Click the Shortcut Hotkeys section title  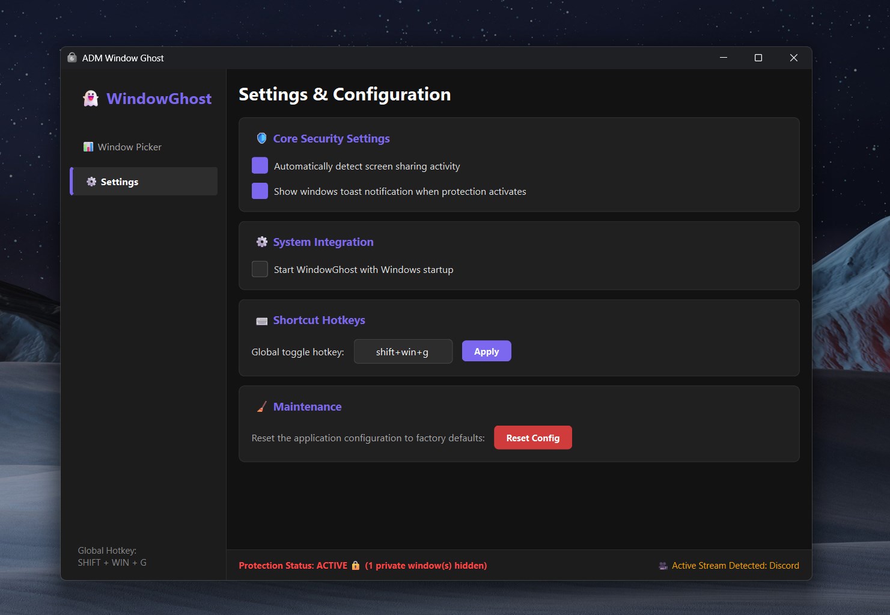[319, 320]
